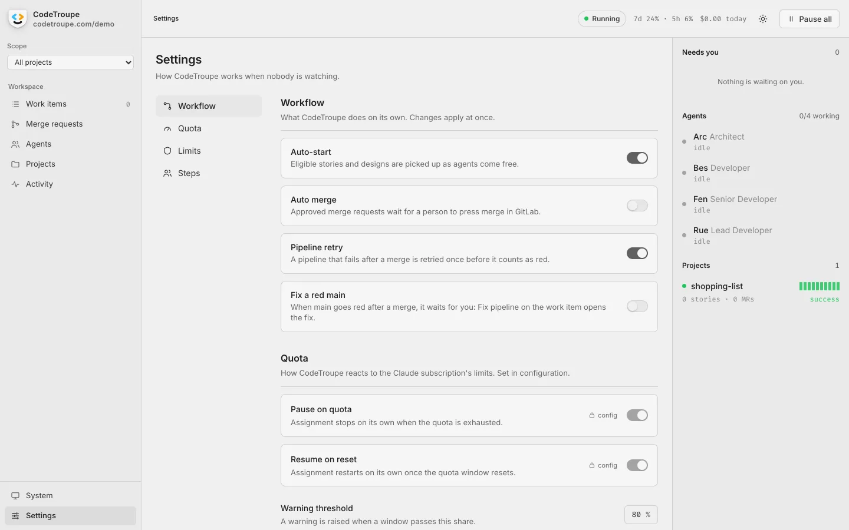Image resolution: width=849 pixels, height=530 pixels.
Task: Click the Agents people icon in sidebar
Action: [x=15, y=144]
